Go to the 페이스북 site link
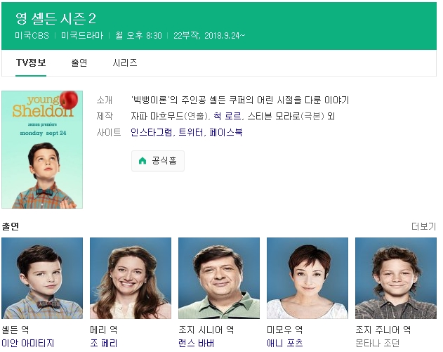 click(x=226, y=132)
